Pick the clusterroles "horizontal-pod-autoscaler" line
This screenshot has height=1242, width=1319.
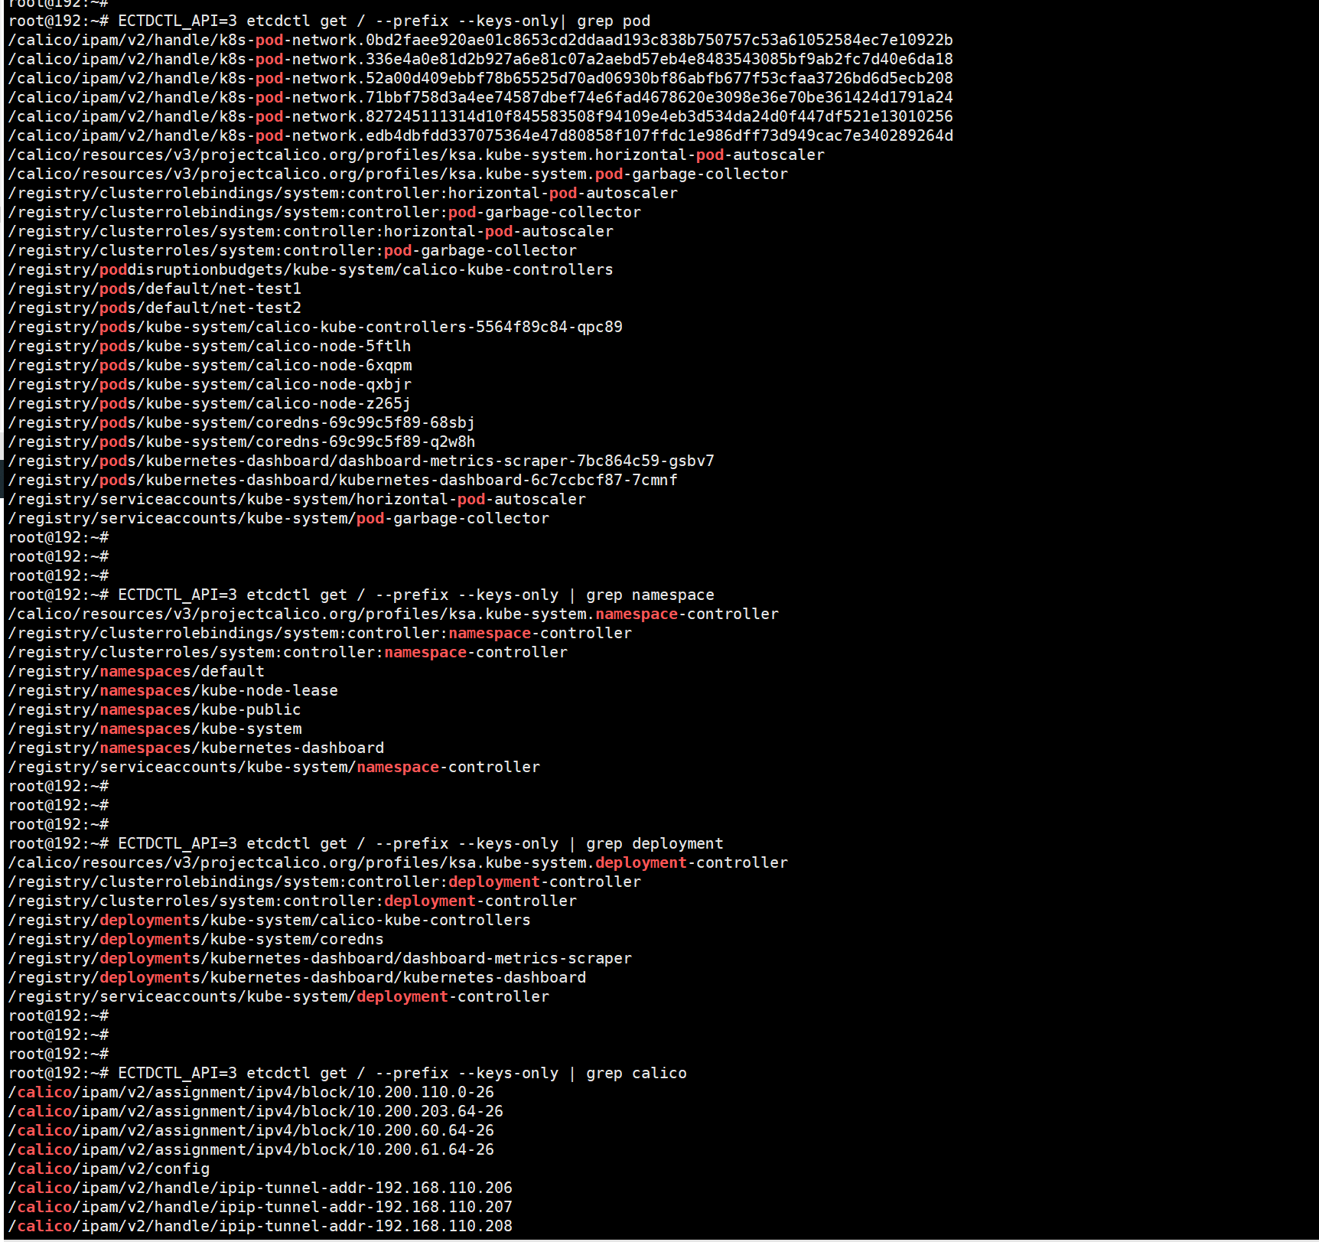311,231
